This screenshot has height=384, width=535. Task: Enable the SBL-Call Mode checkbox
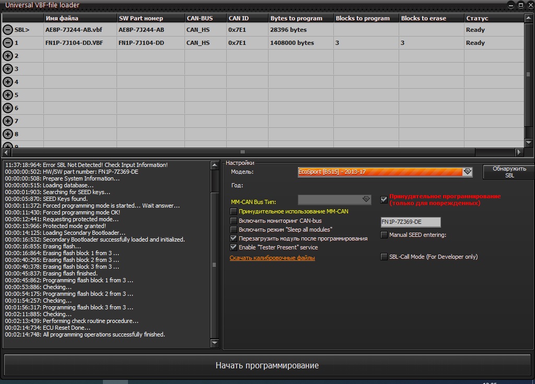coord(385,257)
